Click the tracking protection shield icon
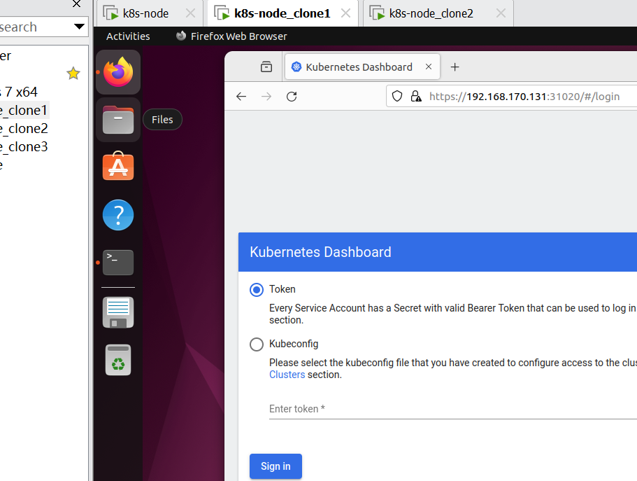This screenshot has height=481, width=637. 397,97
